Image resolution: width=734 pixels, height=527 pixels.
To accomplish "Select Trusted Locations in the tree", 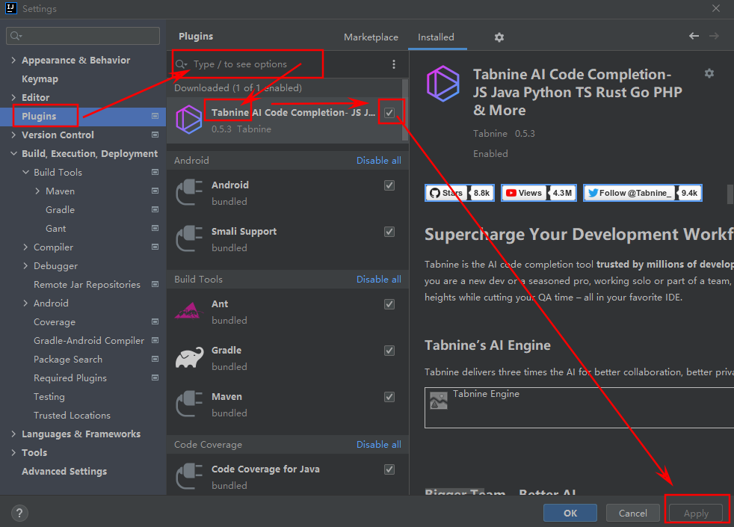I will (x=72, y=416).
